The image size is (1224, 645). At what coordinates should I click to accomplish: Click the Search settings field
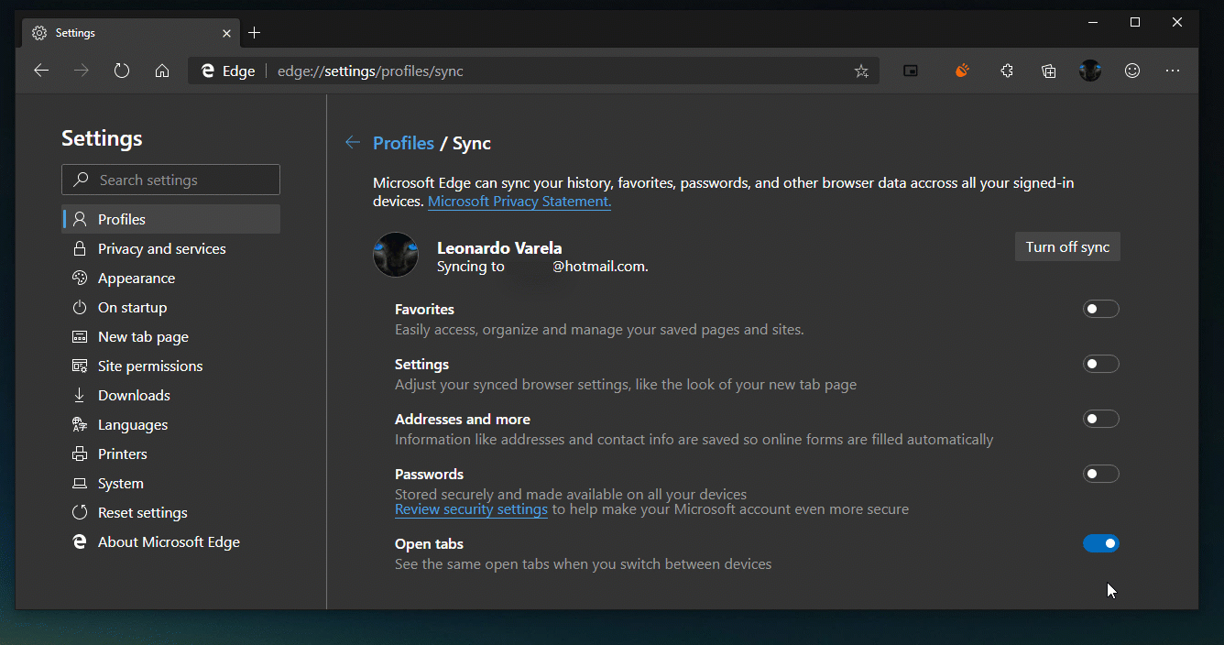coord(170,180)
